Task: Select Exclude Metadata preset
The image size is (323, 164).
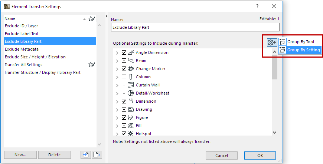Action: point(50,49)
